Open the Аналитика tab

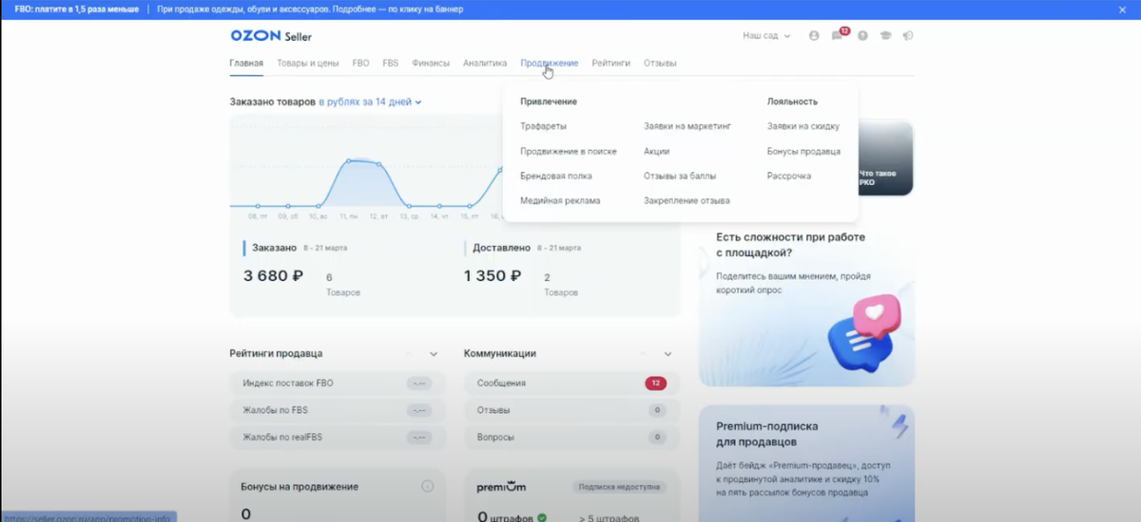(x=485, y=64)
